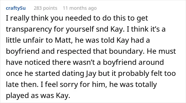
Task: Click the 283 points score label
Action: tap(45, 8)
